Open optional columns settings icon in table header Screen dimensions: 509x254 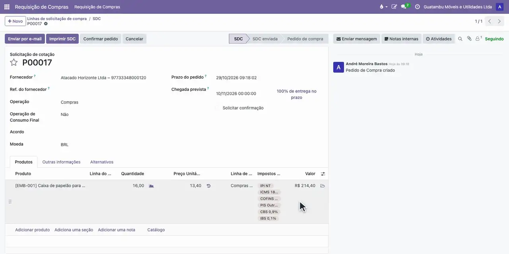coord(323,174)
